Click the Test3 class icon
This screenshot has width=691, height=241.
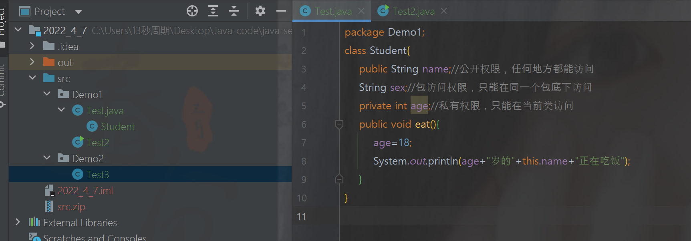(x=78, y=174)
